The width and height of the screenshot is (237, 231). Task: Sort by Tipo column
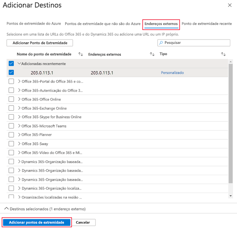point(223,54)
